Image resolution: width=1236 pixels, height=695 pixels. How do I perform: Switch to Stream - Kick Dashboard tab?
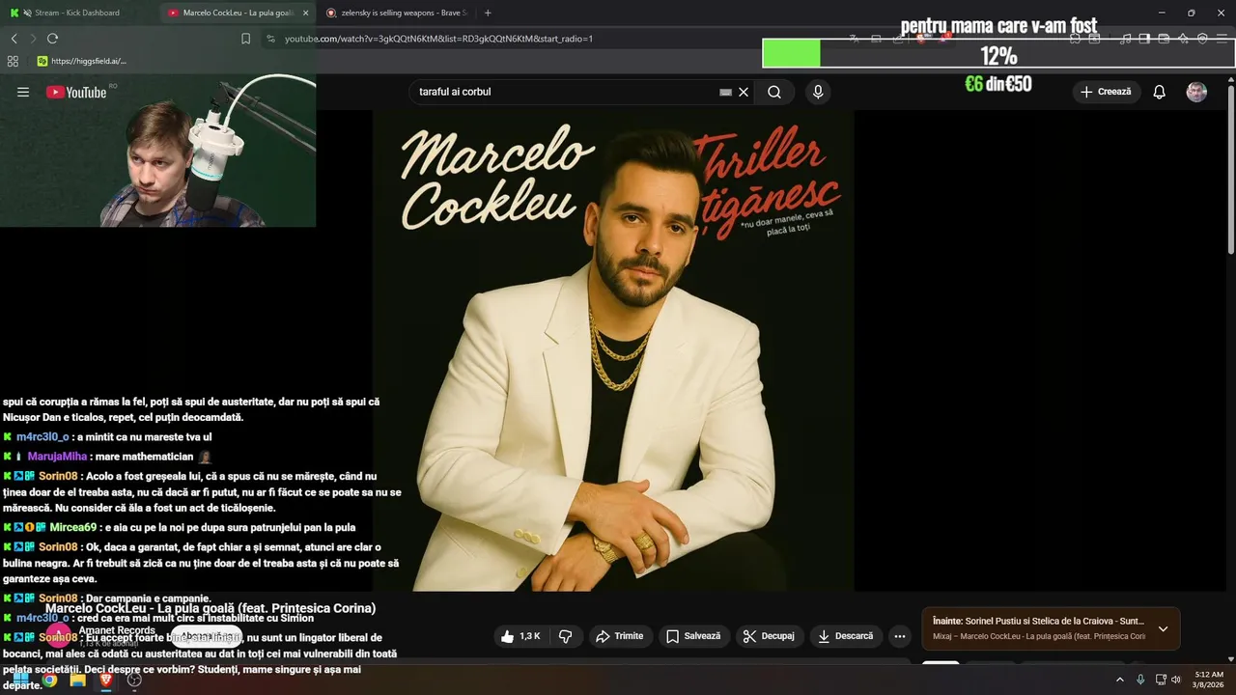coord(77,13)
